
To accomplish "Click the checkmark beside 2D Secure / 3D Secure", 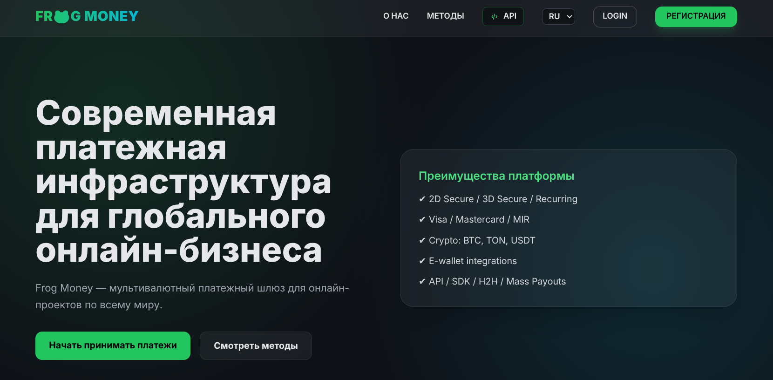I will coord(422,199).
